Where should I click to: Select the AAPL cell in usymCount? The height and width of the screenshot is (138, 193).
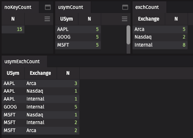point(67,29)
